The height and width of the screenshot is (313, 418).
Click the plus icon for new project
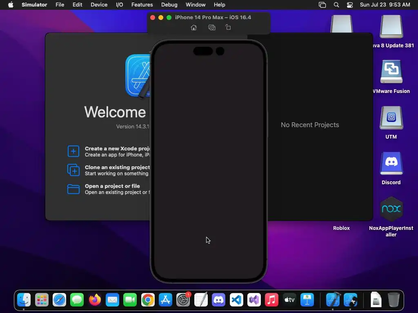pos(73,151)
